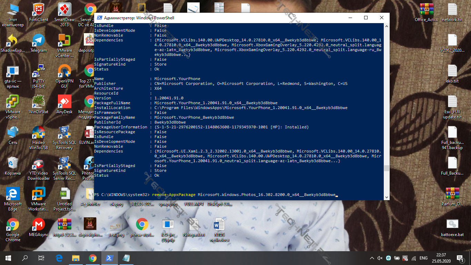This screenshot has width=471, height=265.
Task: Open PuTTY (64-bit) shortcut
Action: pos(38,71)
